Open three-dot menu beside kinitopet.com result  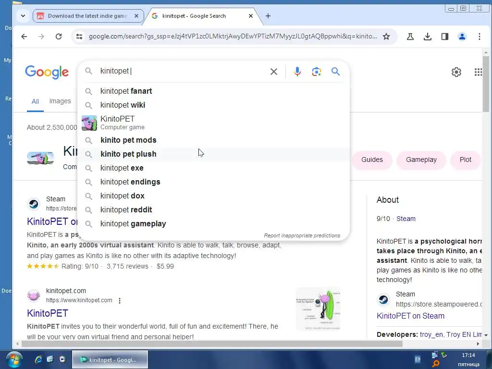(x=120, y=301)
